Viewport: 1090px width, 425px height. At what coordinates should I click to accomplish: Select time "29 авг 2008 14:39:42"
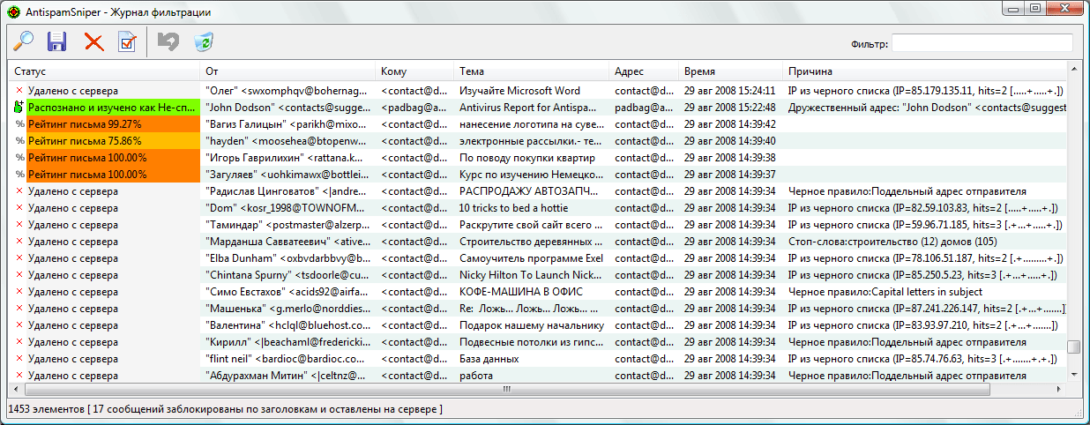click(x=730, y=123)
